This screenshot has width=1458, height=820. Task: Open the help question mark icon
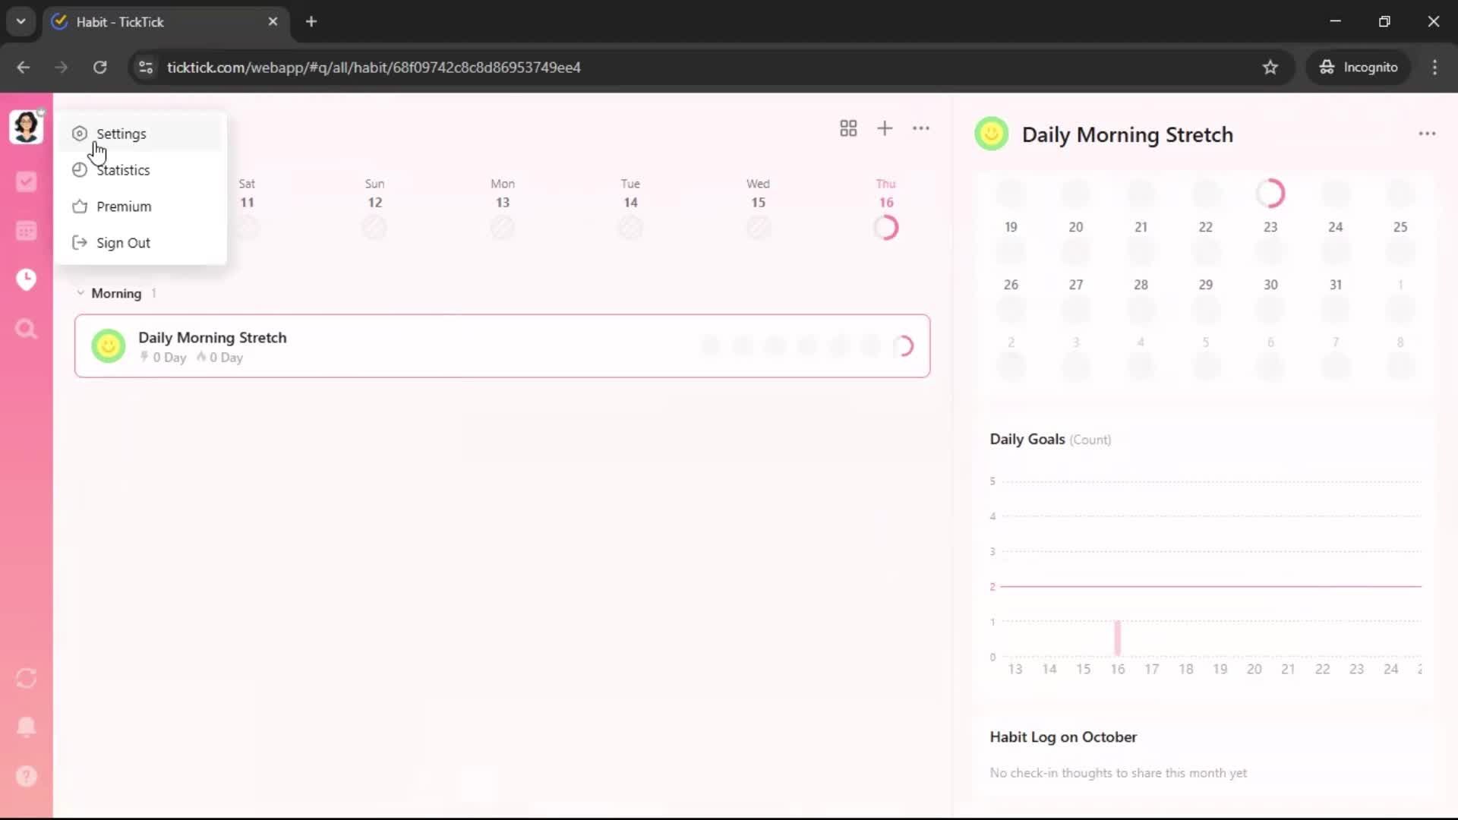pyautogui.click(x=26, y=776)
